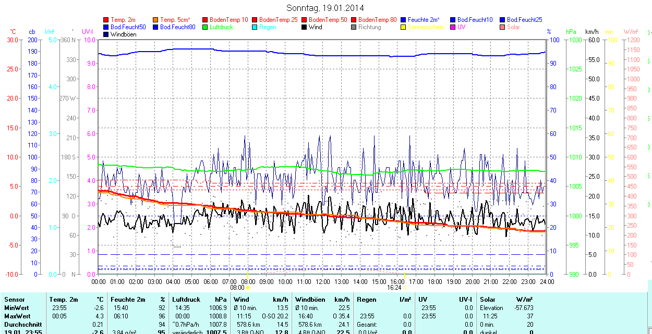The image size is (652, 334).
Task: Select the Solar legend label
Action: pyautogui.click(x=513, y=27)
